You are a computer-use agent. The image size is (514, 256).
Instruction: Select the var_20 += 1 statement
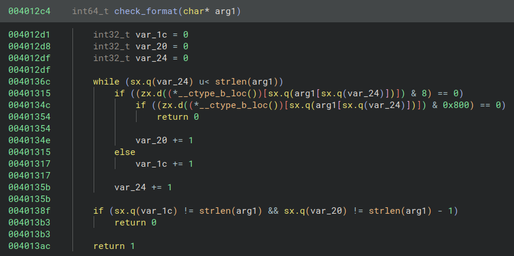click(x=164, y=140)
